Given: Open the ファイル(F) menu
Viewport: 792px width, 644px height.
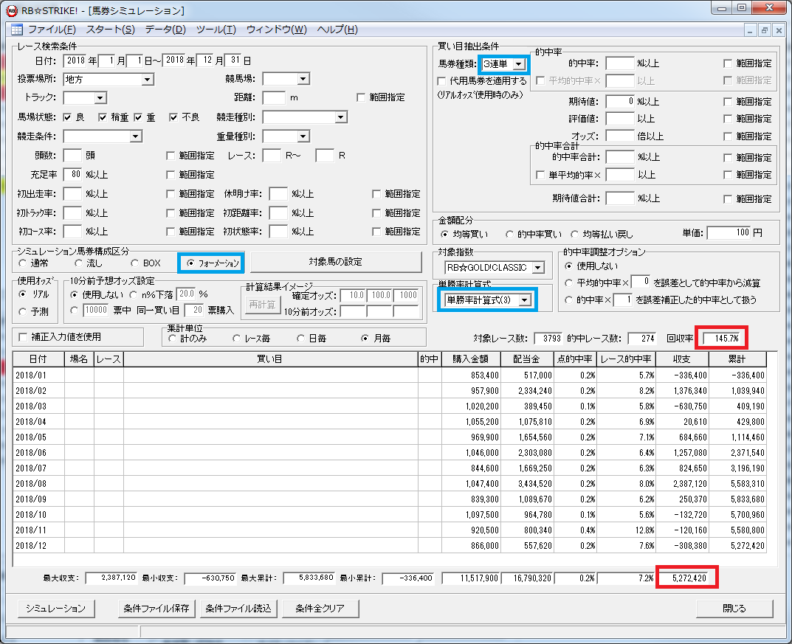Looking at the screenshot, I should (x=52, y=30).
